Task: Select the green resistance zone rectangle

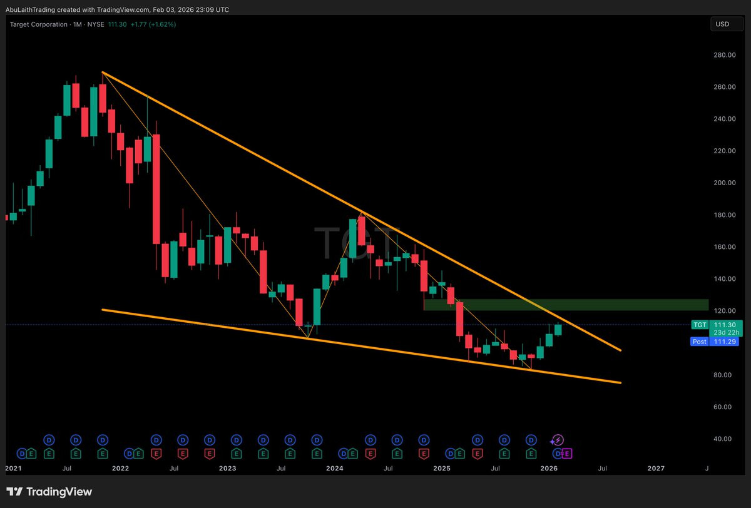Action: click(x=566, y=305)
